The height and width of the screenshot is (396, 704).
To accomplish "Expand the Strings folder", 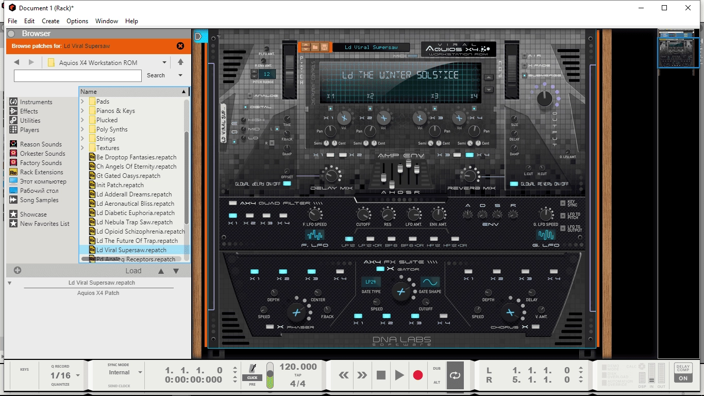I will [82, 139].
